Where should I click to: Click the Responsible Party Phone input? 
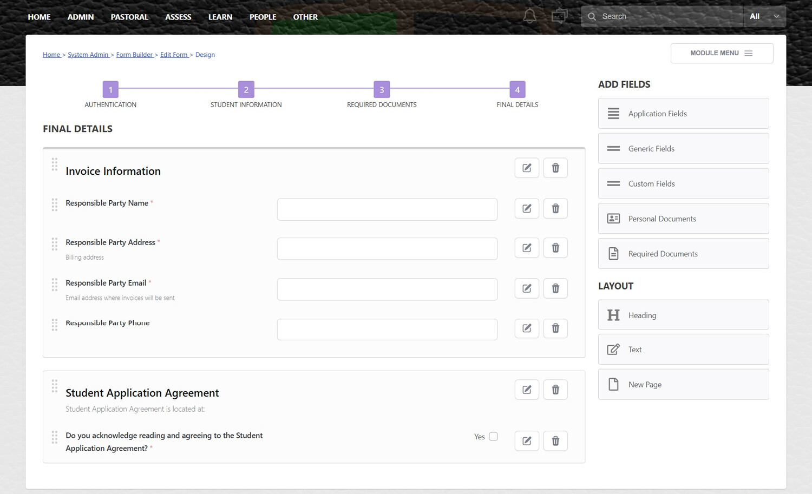click(x=387, y=330)
